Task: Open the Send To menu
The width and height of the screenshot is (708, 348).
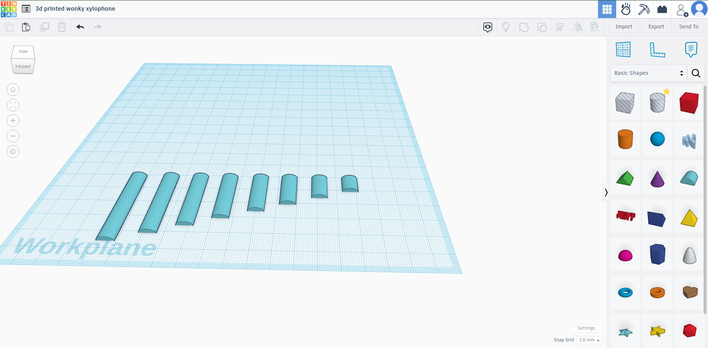Action: [688, 27]
